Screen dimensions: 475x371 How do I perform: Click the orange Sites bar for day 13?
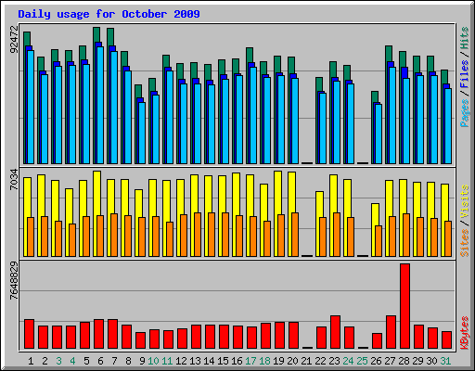tap(198, 235)
